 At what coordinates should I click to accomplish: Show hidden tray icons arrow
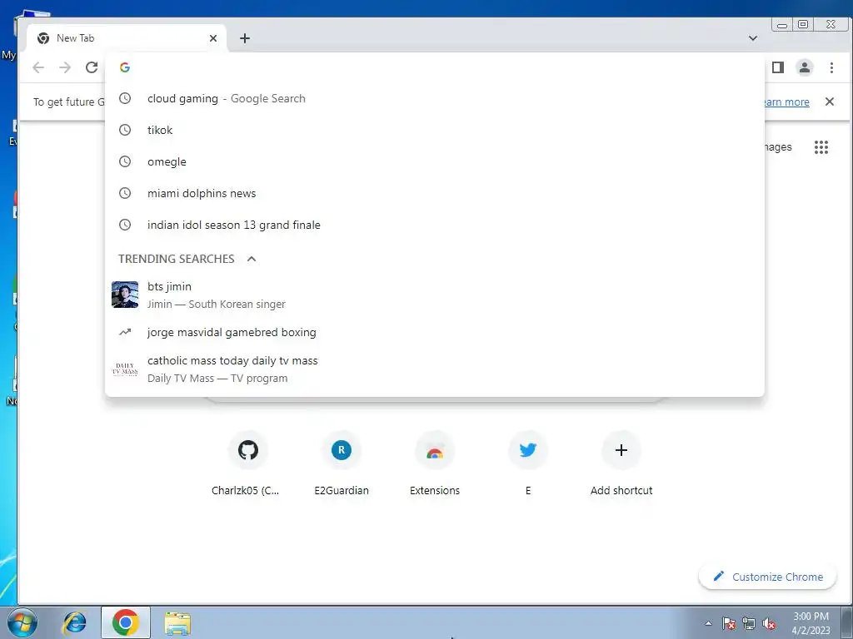click(708, 623)
